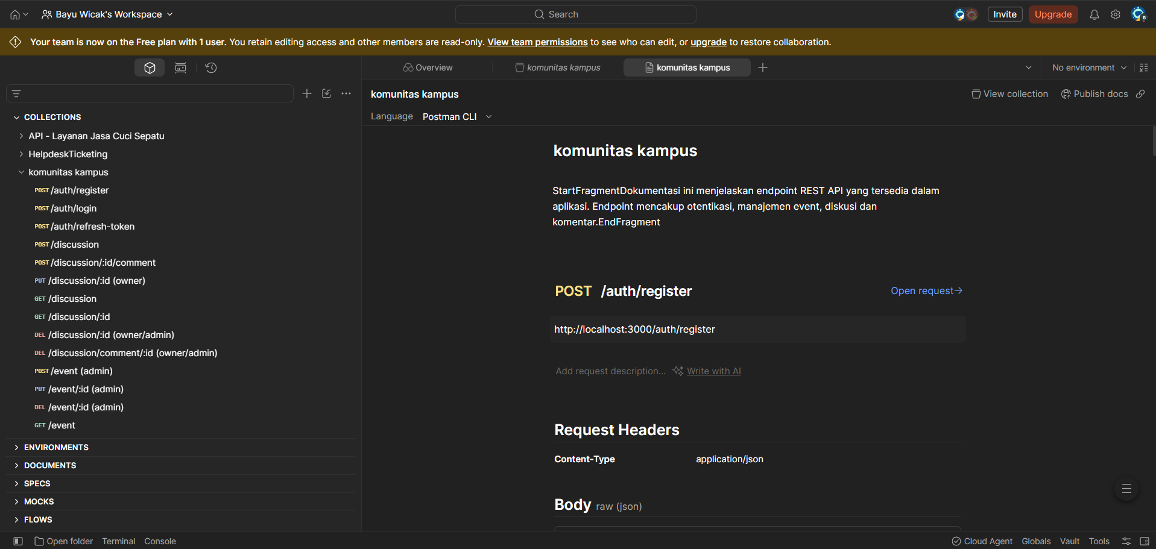Click Open request link for /auth/register
This screenshot has height=549, width=1156.
pos(926,291)
